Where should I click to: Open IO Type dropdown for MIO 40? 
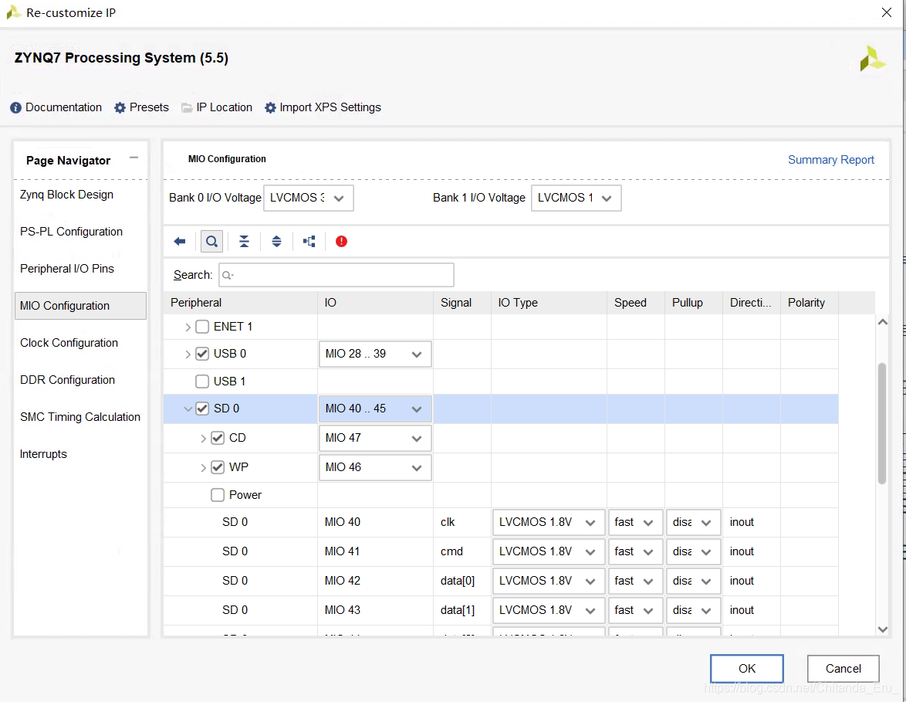(x=549, y=522)
